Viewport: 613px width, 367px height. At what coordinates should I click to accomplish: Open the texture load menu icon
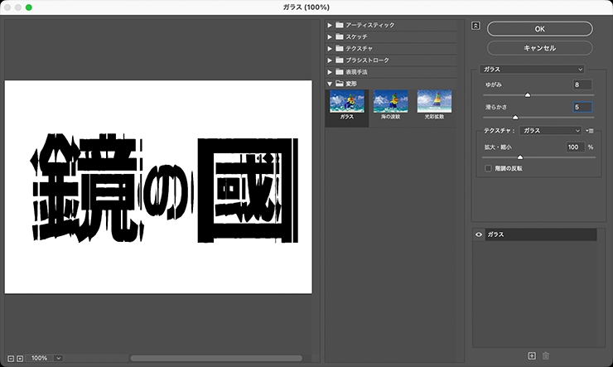[x=590, y=130]
